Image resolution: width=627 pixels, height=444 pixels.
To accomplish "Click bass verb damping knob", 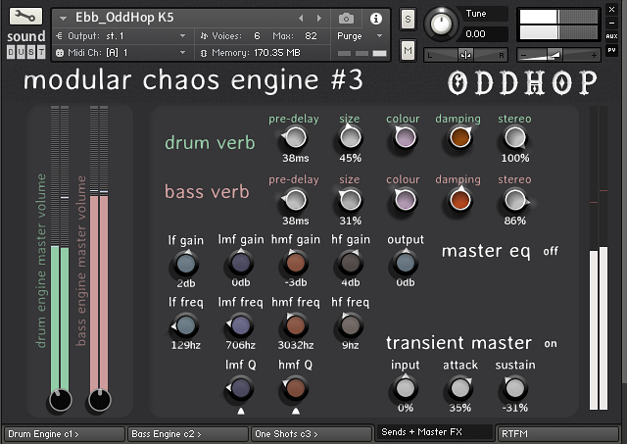I will point(459,200).
